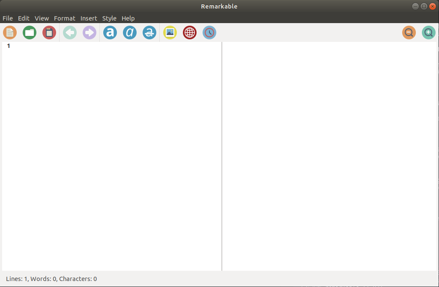The image size is (439, 287).
Task: Open the Style menu
Action: coord(109,18)
